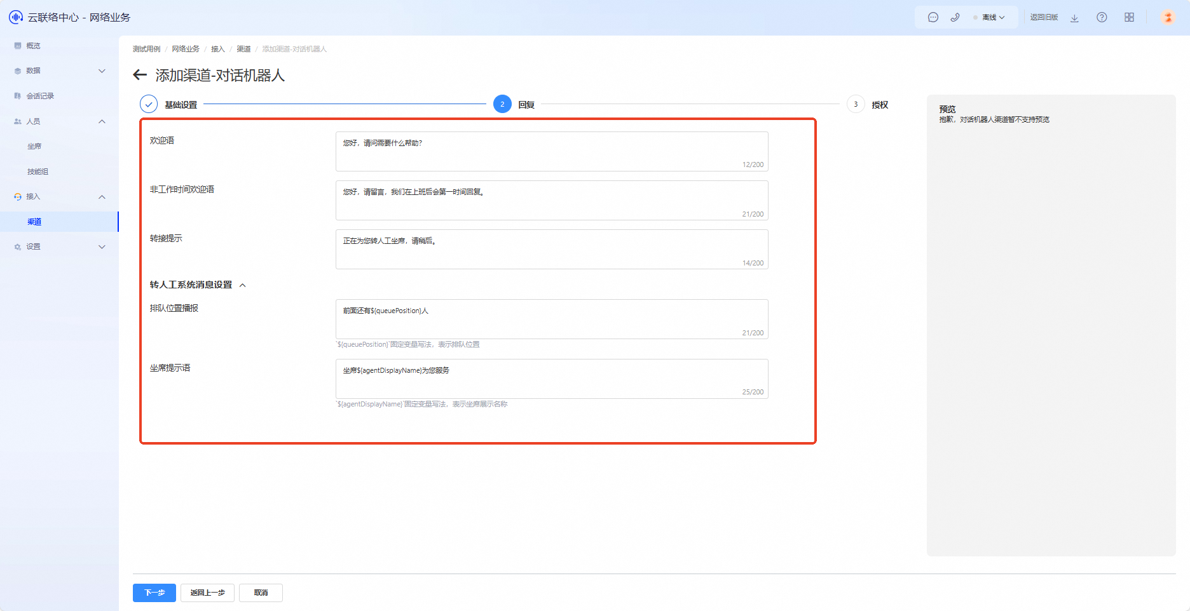Click the 数据 stacked layers sidebar icon

(x=18, y=70)
